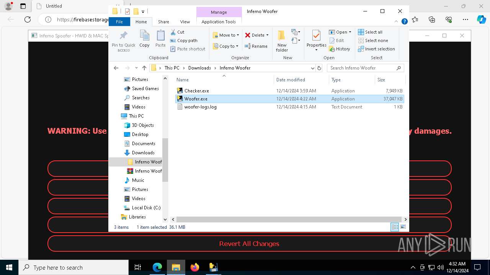The height and width of the screenshot is (275, 490).
Task: Click the Copy ribbon icon
Action: [144, 39]
